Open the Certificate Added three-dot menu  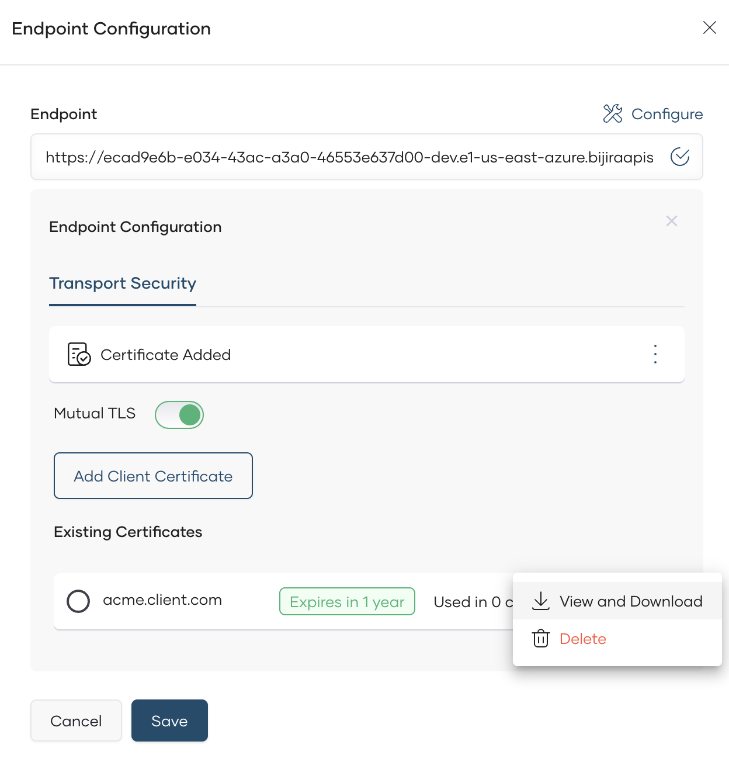(655, 354)
